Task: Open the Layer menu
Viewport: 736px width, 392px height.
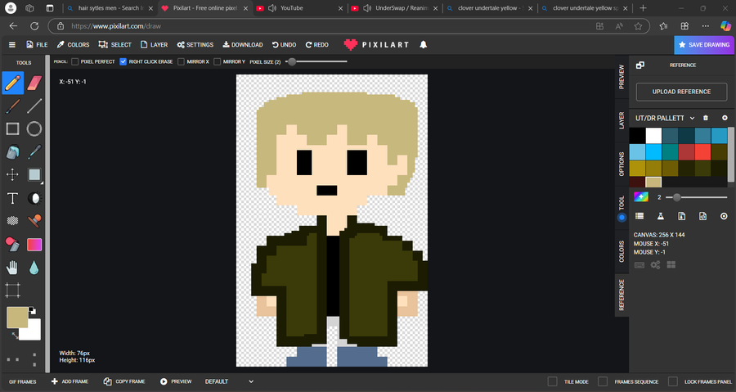Action: [155, 44]
